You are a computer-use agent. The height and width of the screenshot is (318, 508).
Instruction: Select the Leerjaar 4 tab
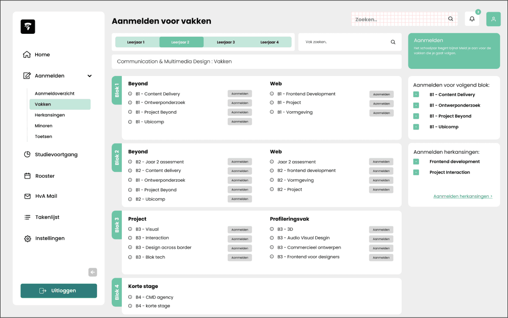click(270, 42)
